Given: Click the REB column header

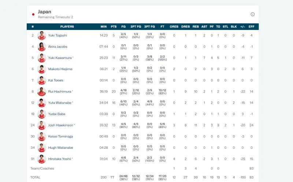Looking at the screenshot, I should click(x=196, y=27).
